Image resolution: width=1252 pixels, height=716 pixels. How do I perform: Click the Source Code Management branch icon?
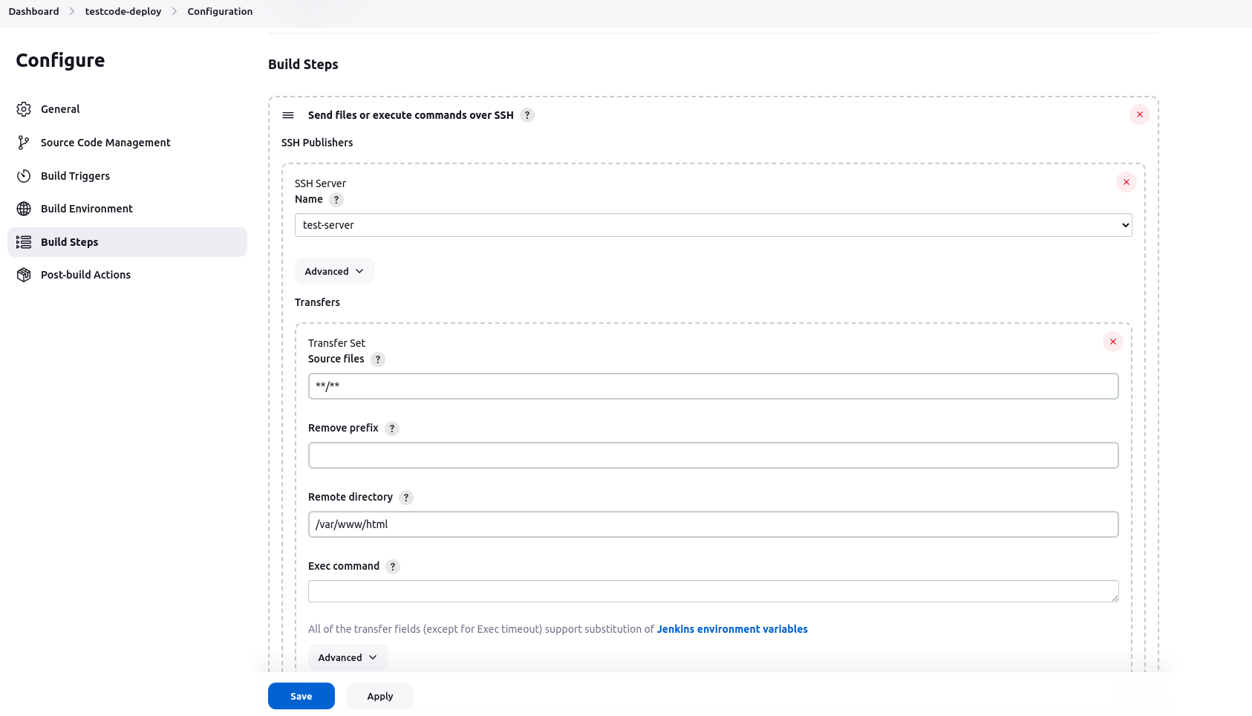coord(24,143)
